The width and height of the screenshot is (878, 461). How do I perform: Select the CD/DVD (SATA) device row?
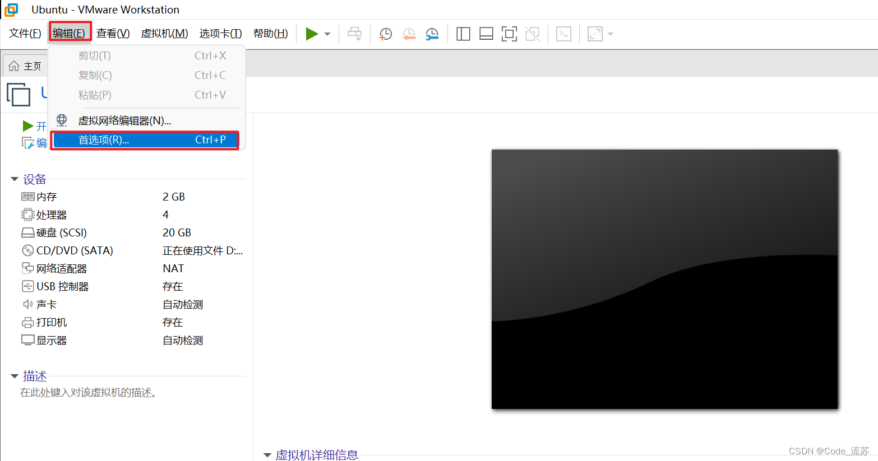132,250
